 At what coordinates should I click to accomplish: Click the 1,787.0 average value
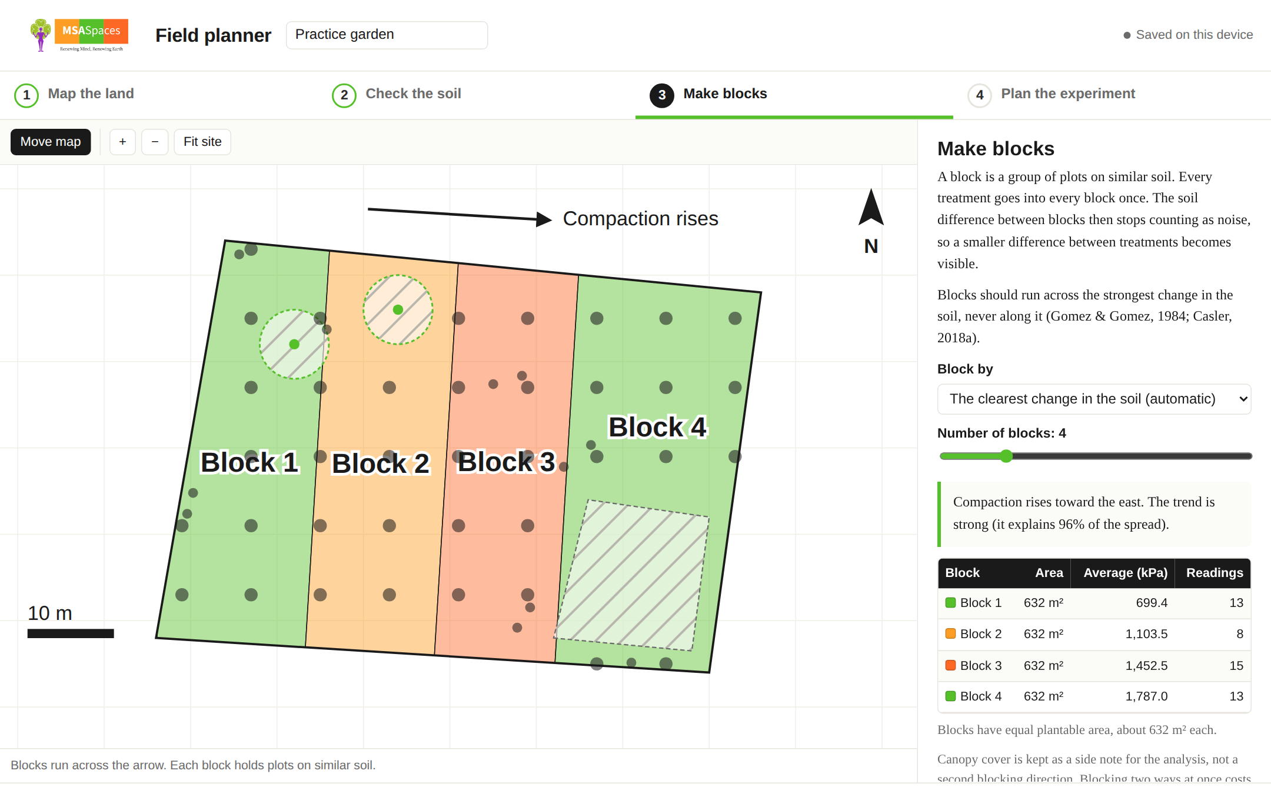tap(1146, 696)
